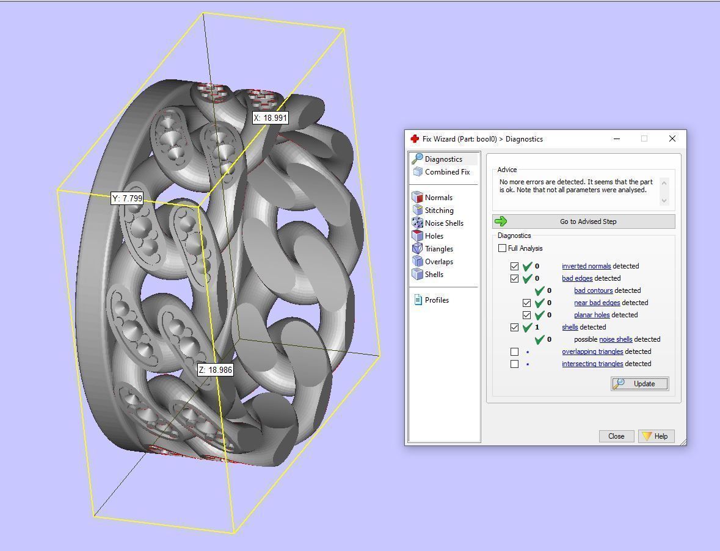The height and width of the screenshot is (551, 720).
Task: Click the Holes step icon
Action: point(417,236)
